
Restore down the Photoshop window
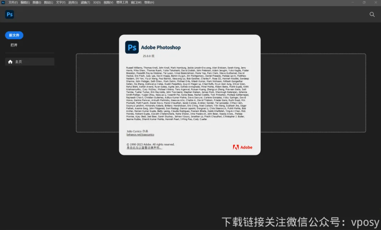[364, 3]
